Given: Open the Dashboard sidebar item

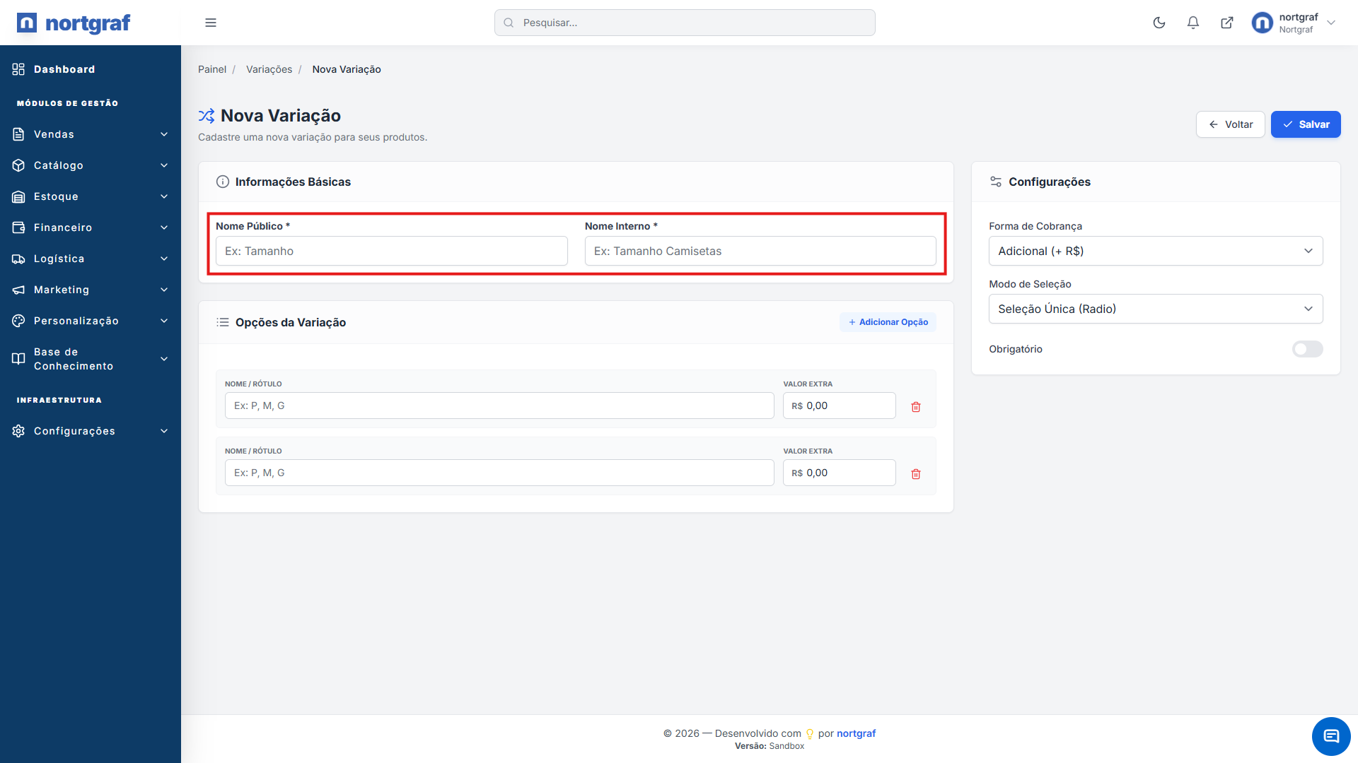Looking at the screenshot, I should 64,69.
